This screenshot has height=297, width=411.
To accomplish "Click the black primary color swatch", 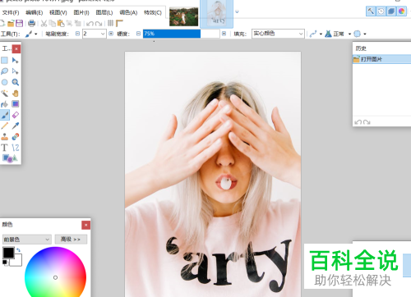I will pos(8,253).
